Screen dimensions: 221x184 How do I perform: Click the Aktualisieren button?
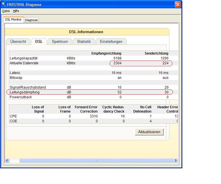point(149,132)
